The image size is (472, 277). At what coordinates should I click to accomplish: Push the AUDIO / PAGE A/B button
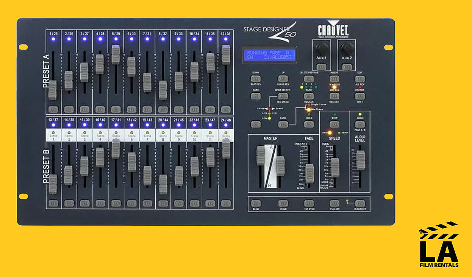coord(360,124)
